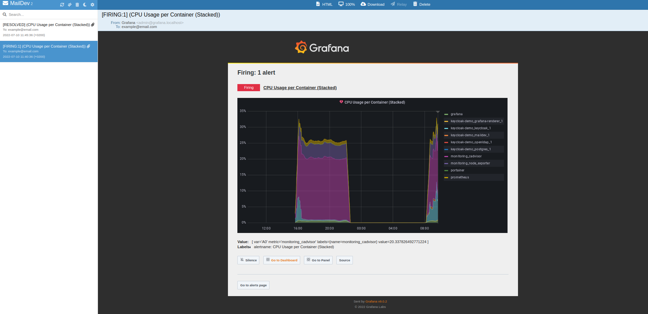
Task: Click recipient example@email.com in header
Action: [139, 27]
